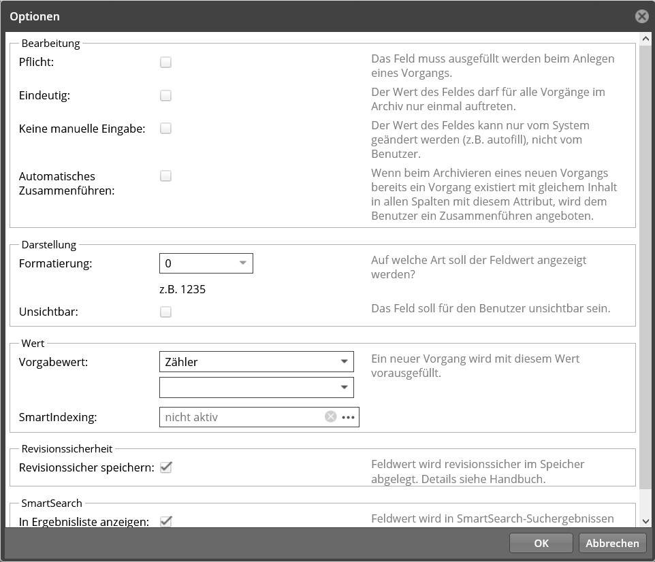Confirm with the OK button

point(541,543)
